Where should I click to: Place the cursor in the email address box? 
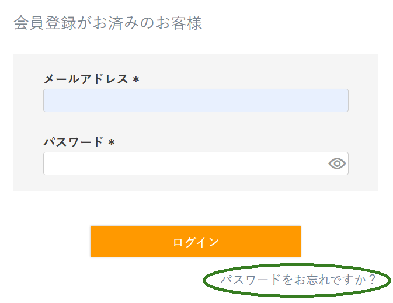tap(196, 100)
